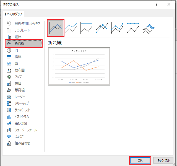177x166 pixels.
Task: Click the basic line chart subtype icon
Action: (56, 28)
